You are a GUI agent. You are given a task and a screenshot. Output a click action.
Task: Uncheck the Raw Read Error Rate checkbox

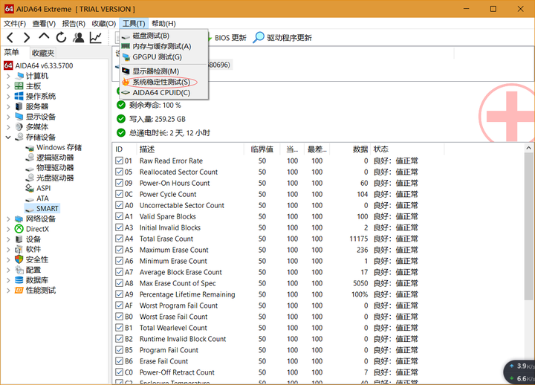(120, 161)
